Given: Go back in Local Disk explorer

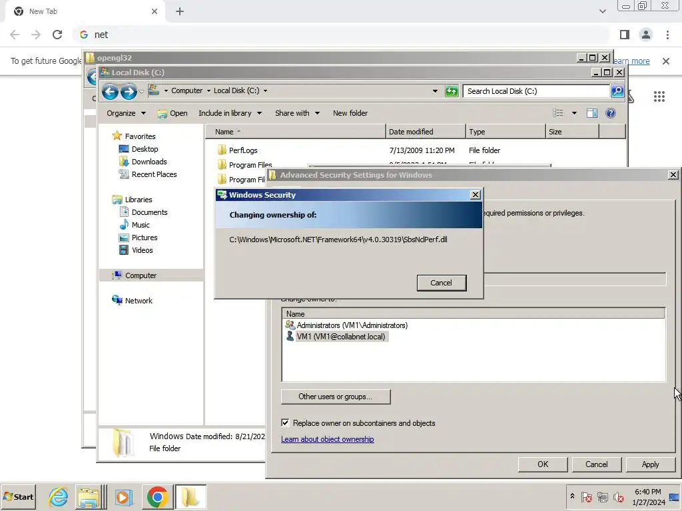Looking at the screenshot, I should click(110, 91).
